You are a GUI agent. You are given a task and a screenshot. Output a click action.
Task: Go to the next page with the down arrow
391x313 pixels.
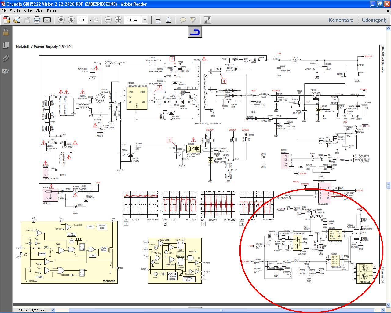pyautogui.click(x=71, y=20)
